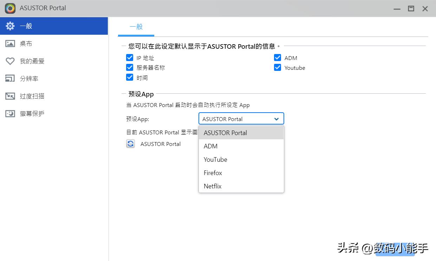Confirm ASUSTOR Portal highlighted list entry
The image size is (436, 261).
(225, 133)
